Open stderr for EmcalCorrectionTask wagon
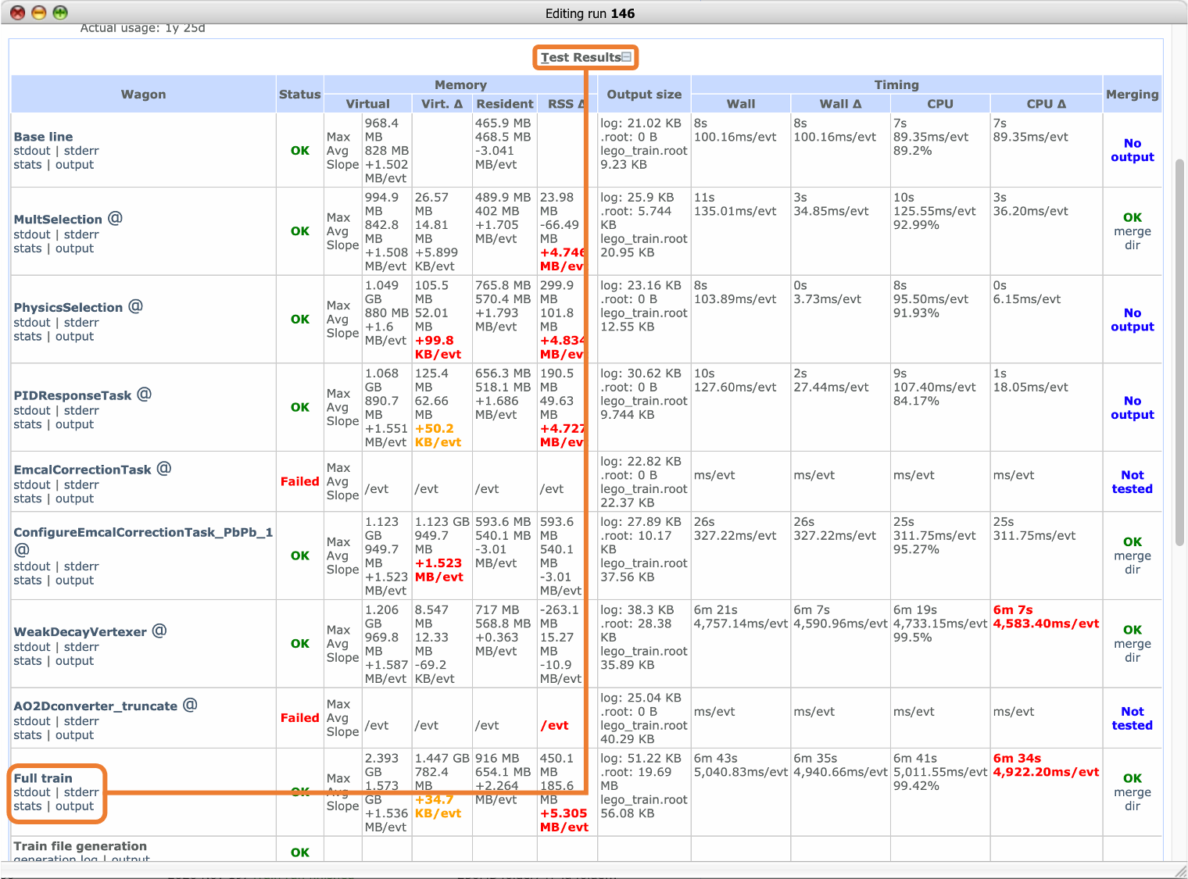 pos(81,484)
